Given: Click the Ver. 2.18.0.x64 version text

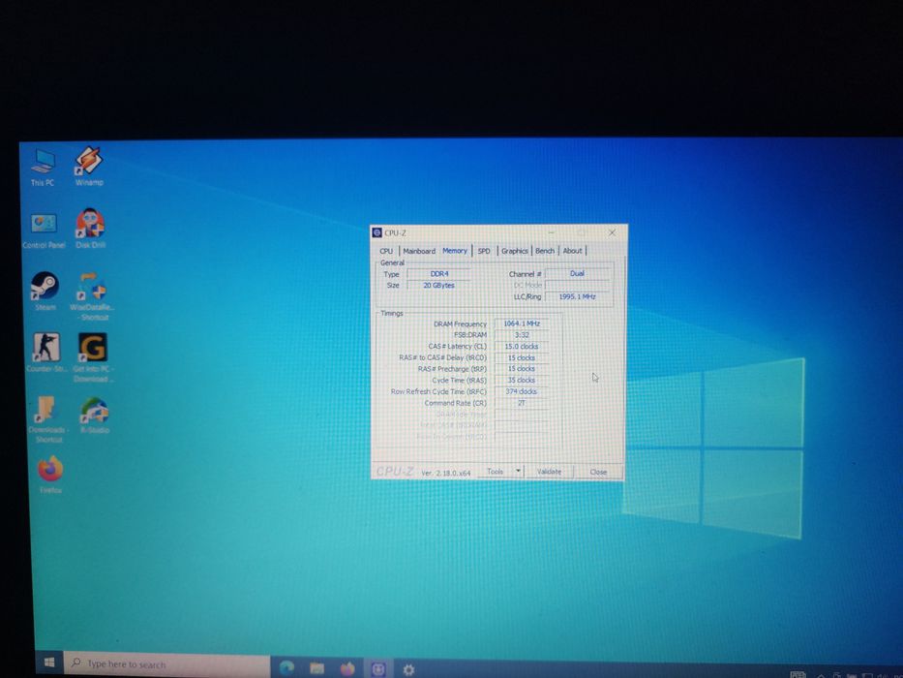Looking at the screenshot, I should [x=446, y=473].
